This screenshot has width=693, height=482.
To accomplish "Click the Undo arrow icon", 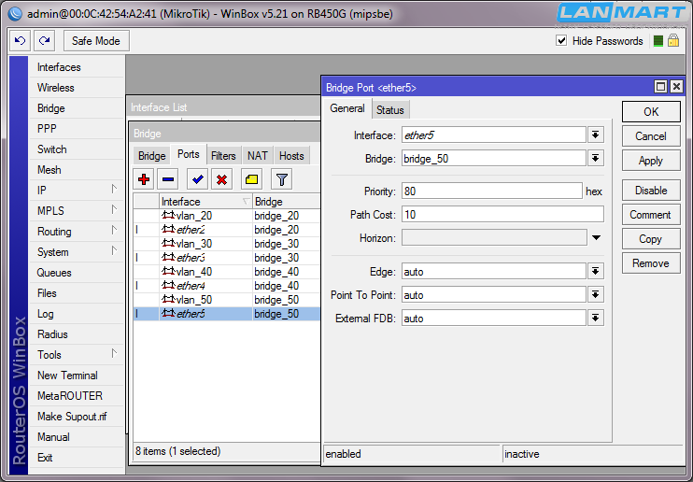I will point(20,41).
